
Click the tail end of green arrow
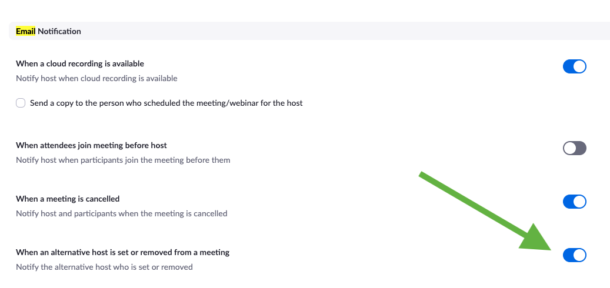tap(424, 176)
